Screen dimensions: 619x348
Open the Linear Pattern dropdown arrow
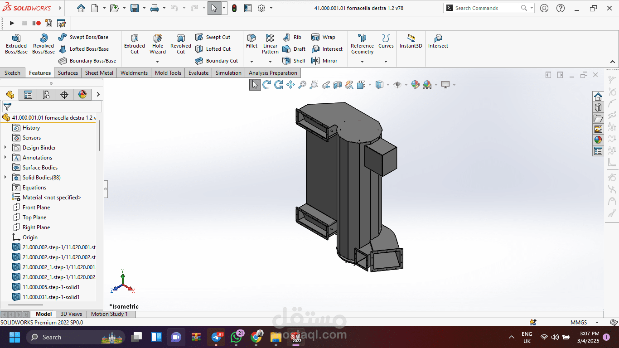[270, 62]
